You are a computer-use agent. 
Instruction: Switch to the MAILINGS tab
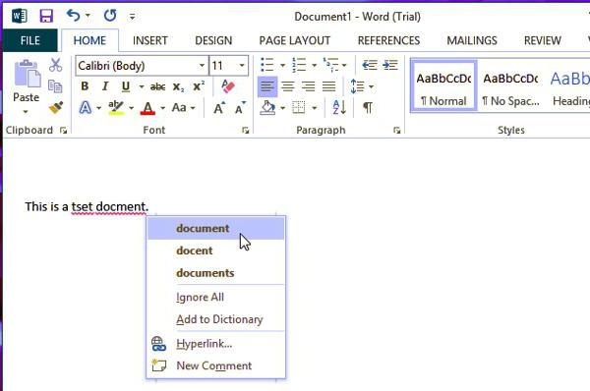point(472,40)
